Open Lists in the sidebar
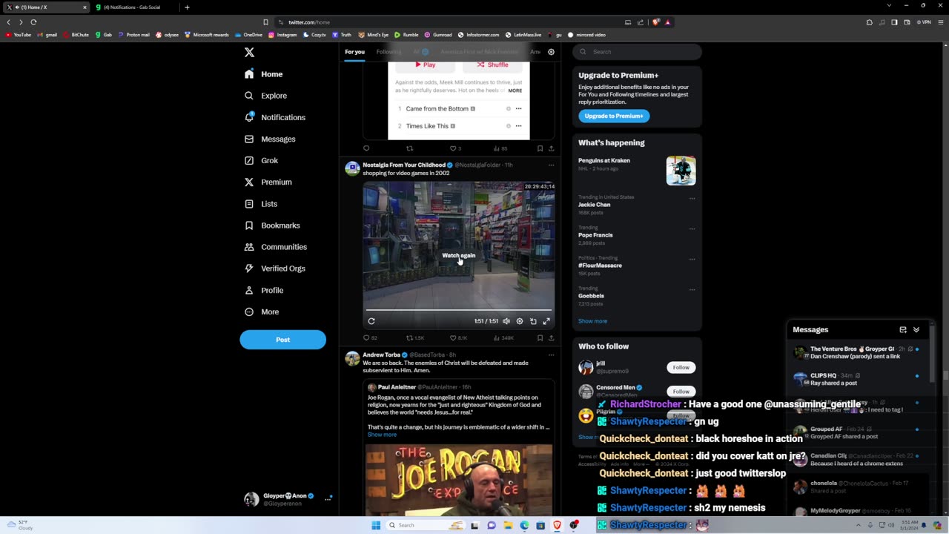This screenshot has width=949, height=534. coord(261,204)
